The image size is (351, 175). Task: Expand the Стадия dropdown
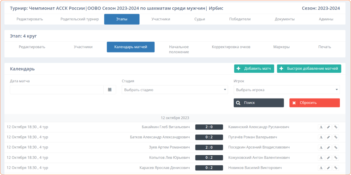[175, 90]
